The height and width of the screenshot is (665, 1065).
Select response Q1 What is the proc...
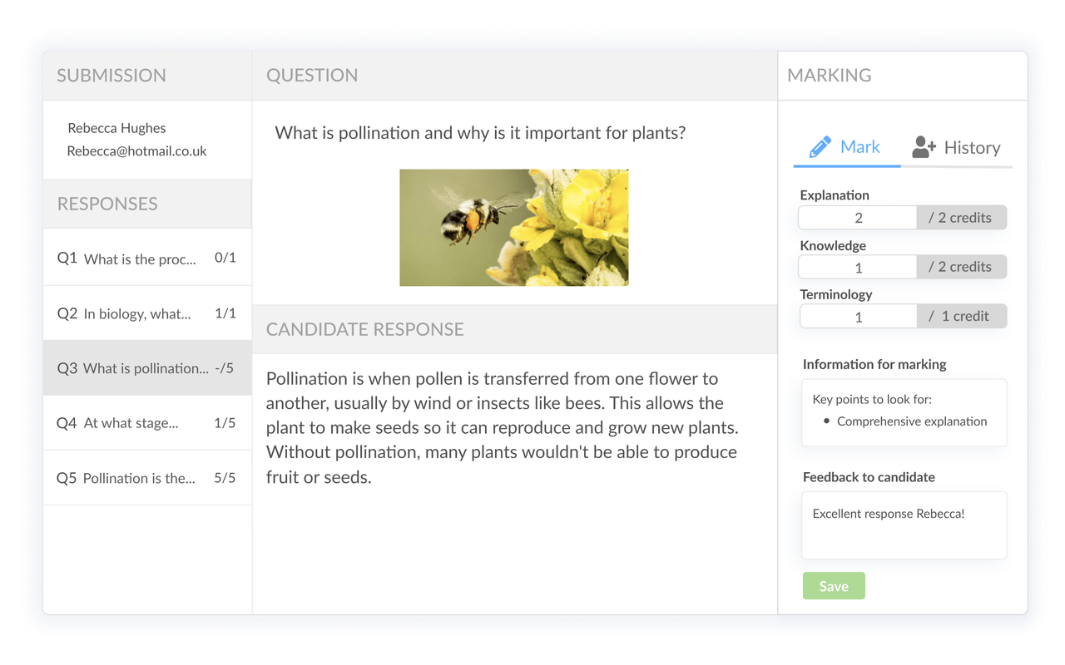click(147, 259)
